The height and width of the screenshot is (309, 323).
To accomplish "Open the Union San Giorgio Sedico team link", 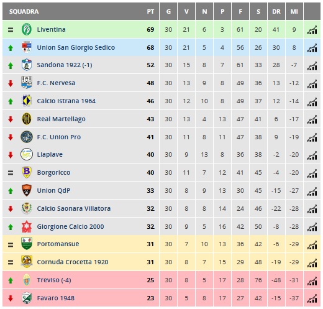I will point(76,47).
